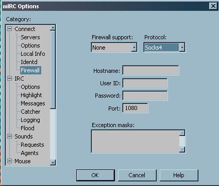
Task: Open the Local Info category
Action: [x=33, y=54]
